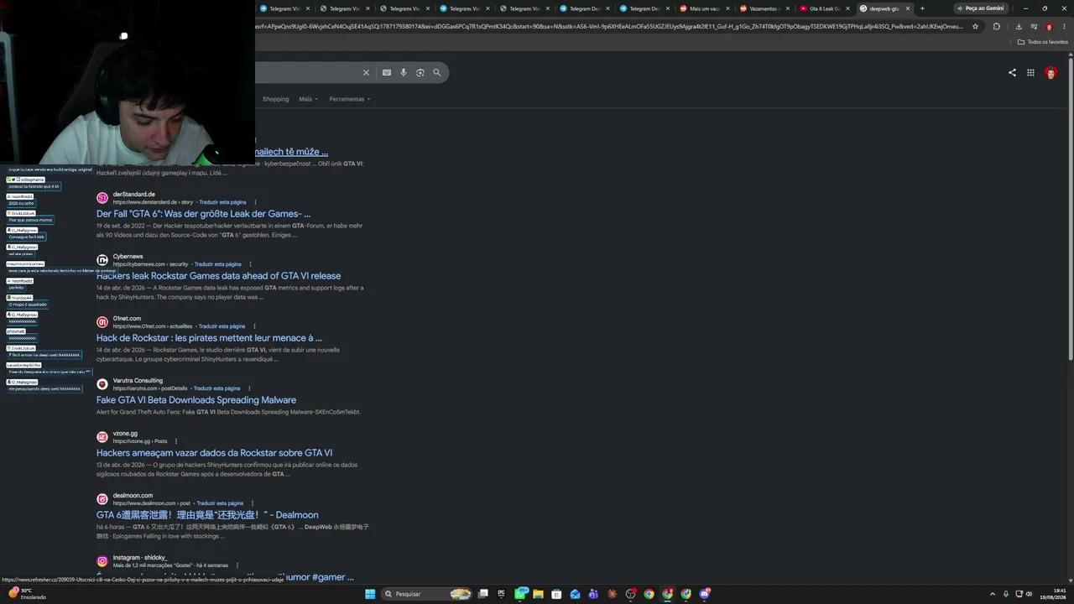Open more options for vzone.gg result
Viewport: 1074px width, 604px height.
176,441
